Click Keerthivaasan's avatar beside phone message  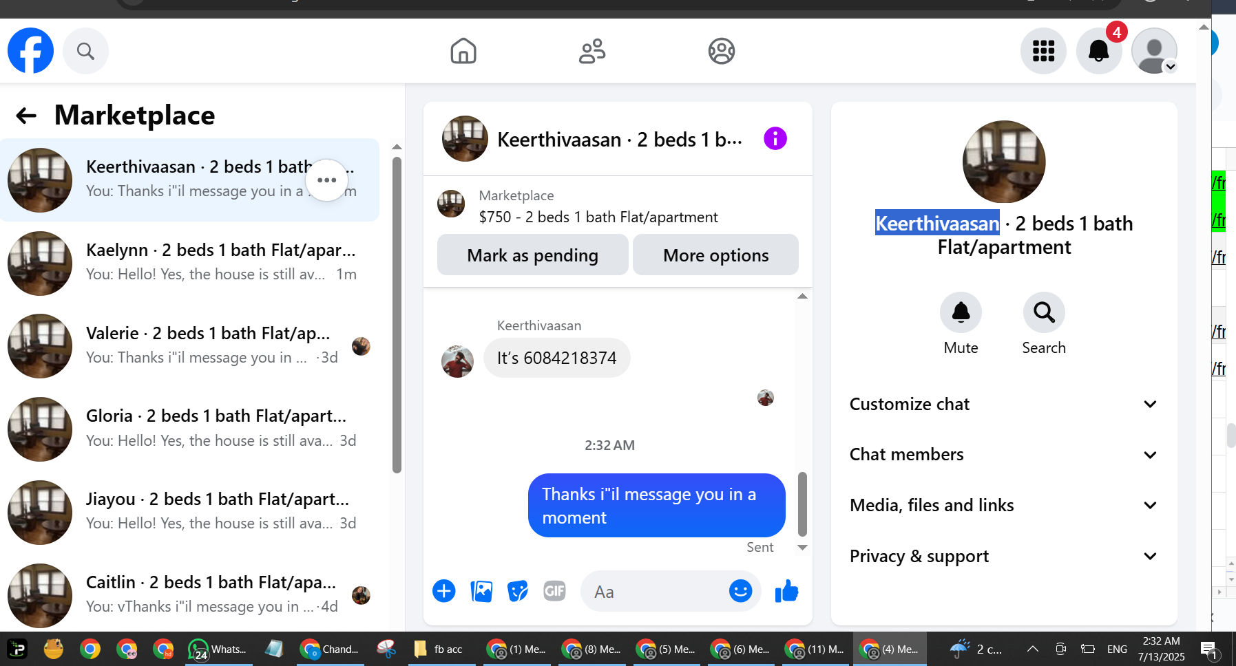click(457, 362)
